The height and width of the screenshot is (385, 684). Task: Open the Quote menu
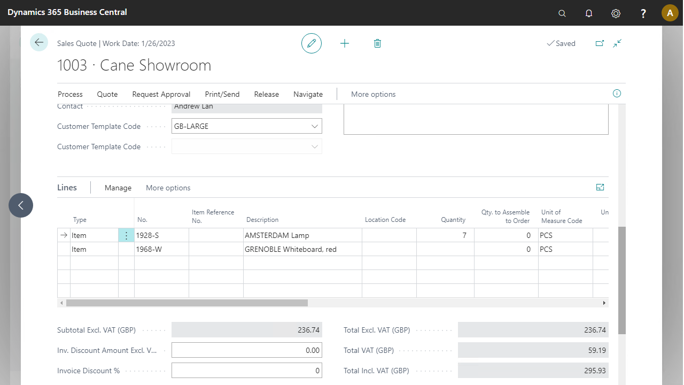click(x=107, y=94)
